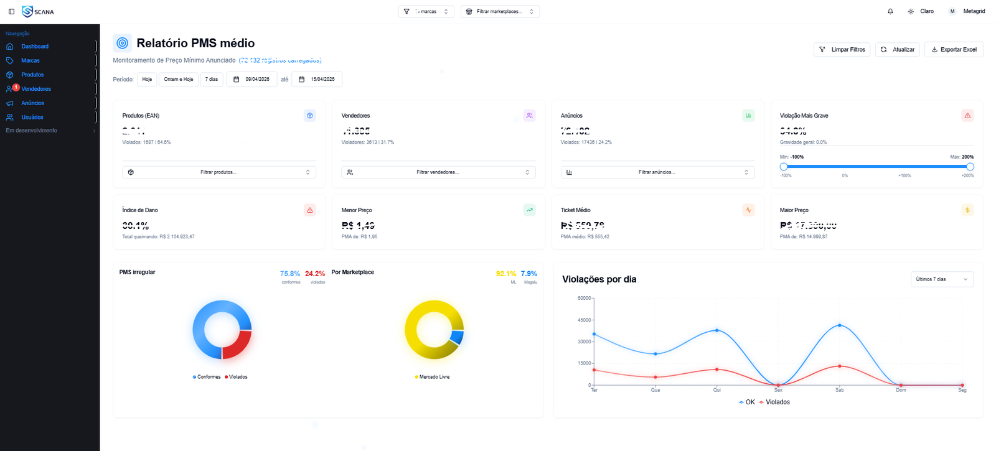This screenshot has height=451, width=996.
Task: Go to Anúncios in navigation
Action: tap(33, 103)
